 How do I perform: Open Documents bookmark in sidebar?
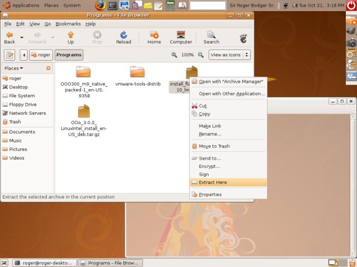(27, 132)
